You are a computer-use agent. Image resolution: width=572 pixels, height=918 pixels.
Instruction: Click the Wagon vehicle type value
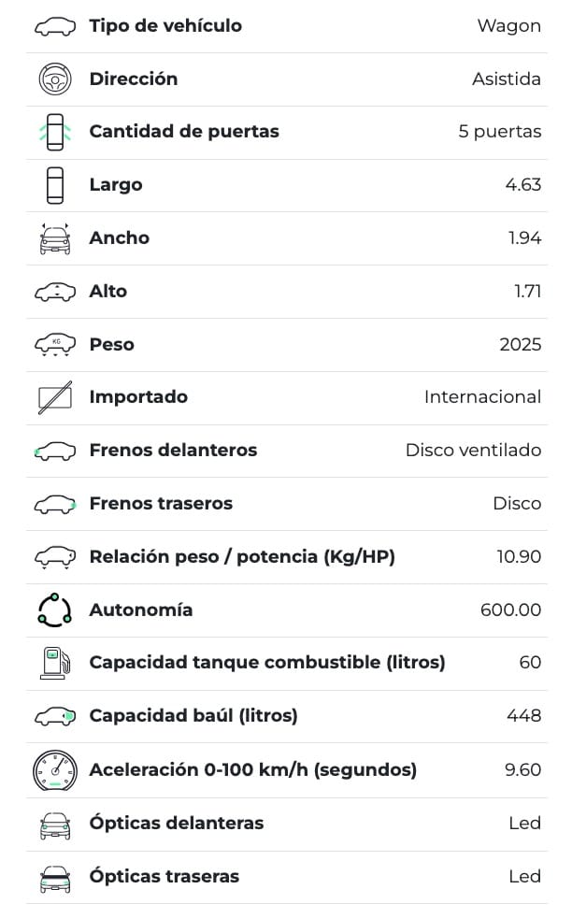point(508,26)
